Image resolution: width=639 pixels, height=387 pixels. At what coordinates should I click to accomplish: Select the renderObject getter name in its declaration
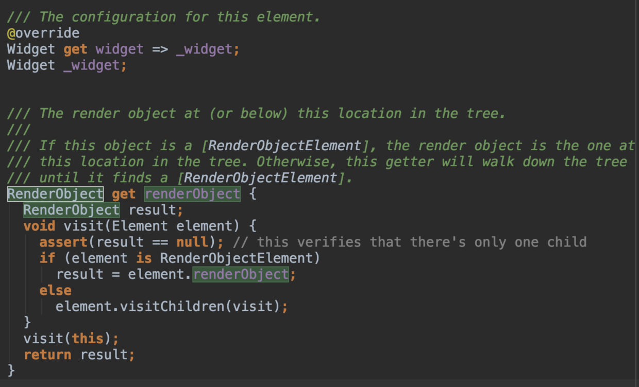point(192,194)
